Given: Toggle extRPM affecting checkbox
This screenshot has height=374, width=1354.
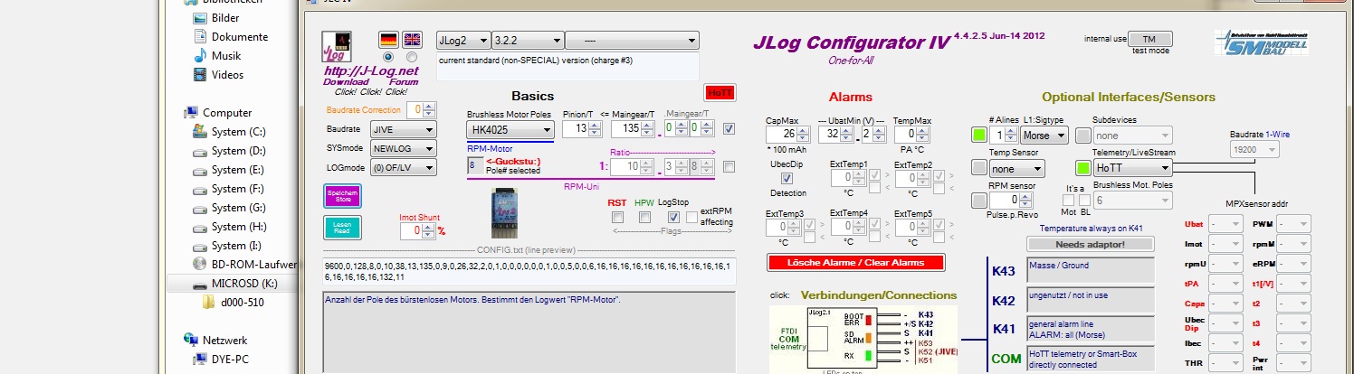Looking at the screenshot, I should 691,218.
